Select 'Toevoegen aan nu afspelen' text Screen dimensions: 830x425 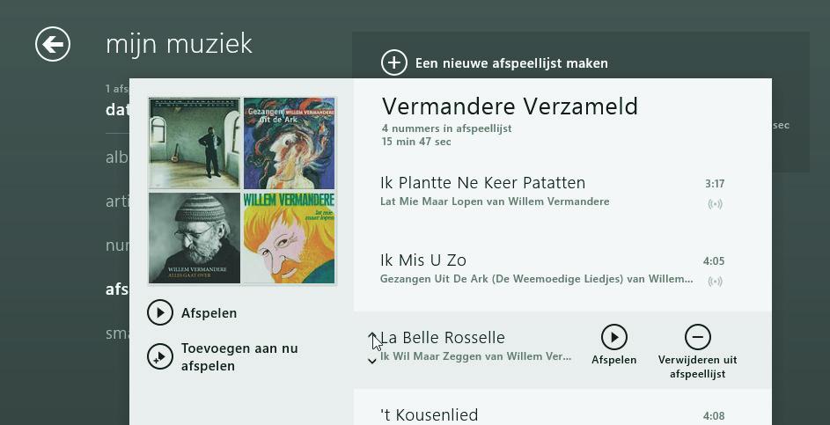pos(239,356)
